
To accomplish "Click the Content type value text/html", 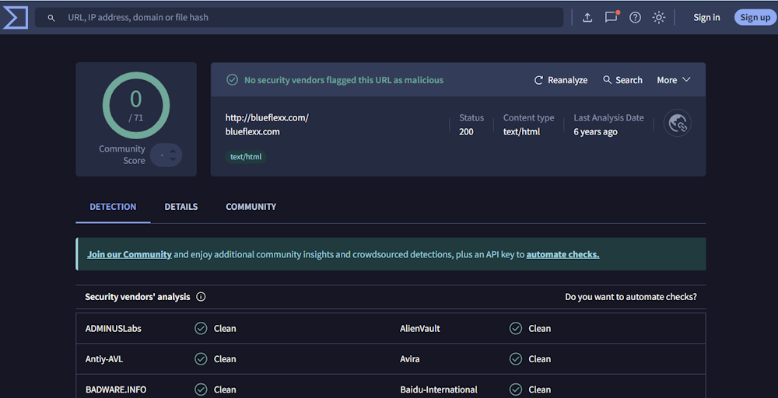I will (x=521, y=132).
